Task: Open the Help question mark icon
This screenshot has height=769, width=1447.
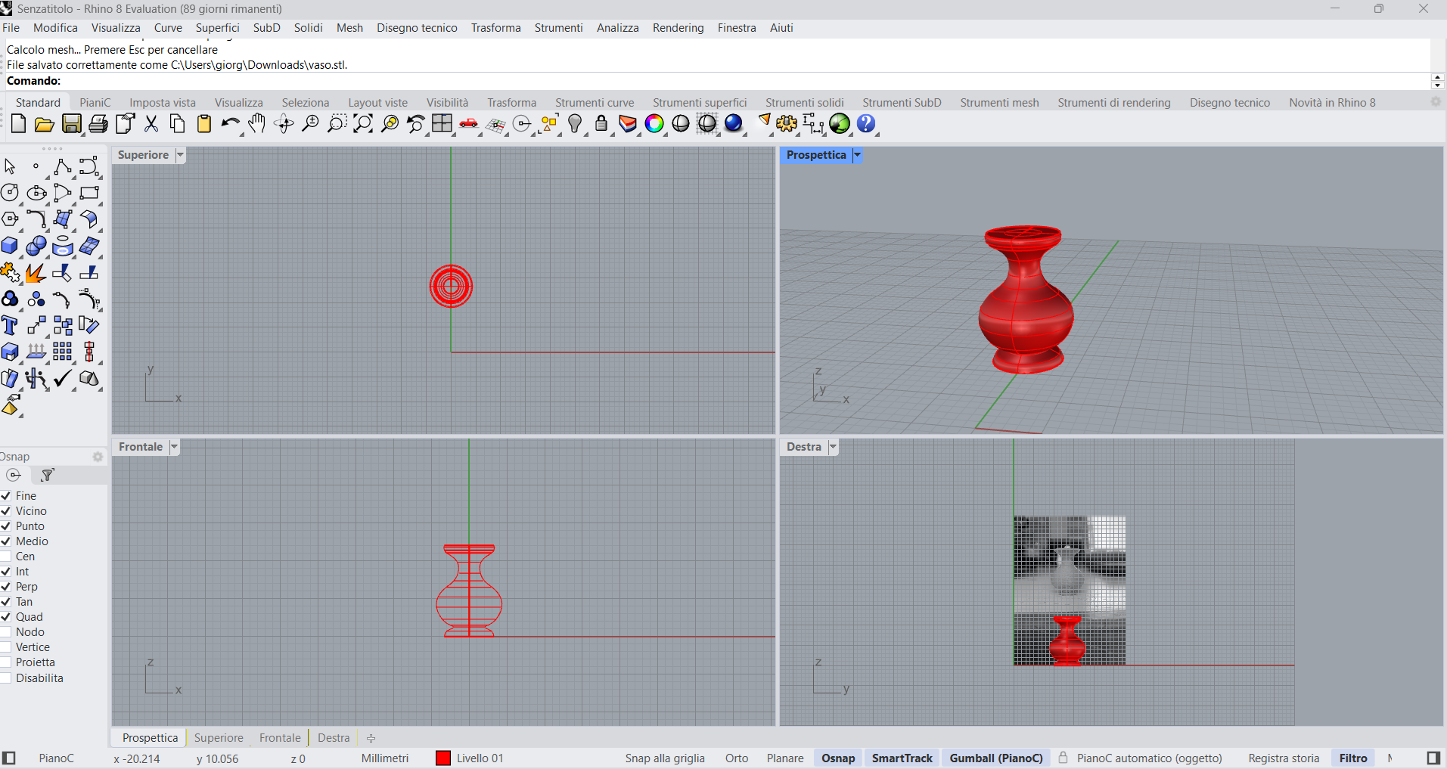Action: pyautogui.click(x=866, y=124)
